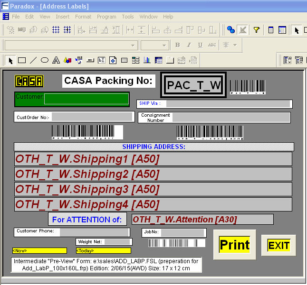Image resolution: width=307 pixels, height=285 pixels.
Task: Open the Help menu
Action: 168,17
